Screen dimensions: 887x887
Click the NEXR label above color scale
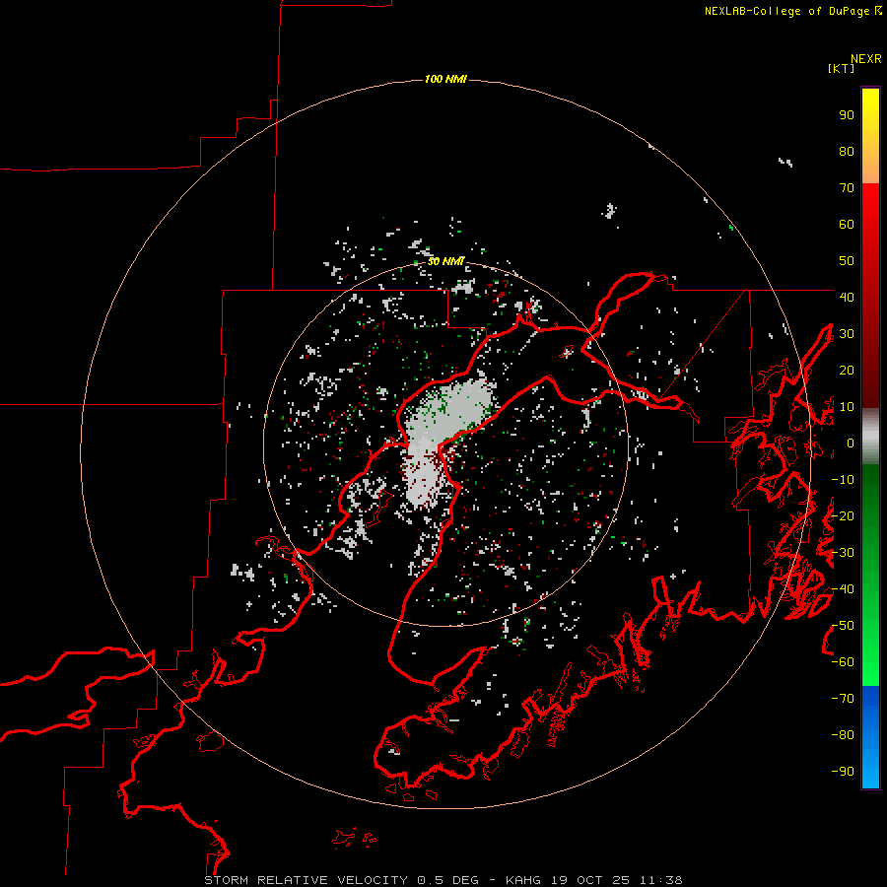point(866,59)
